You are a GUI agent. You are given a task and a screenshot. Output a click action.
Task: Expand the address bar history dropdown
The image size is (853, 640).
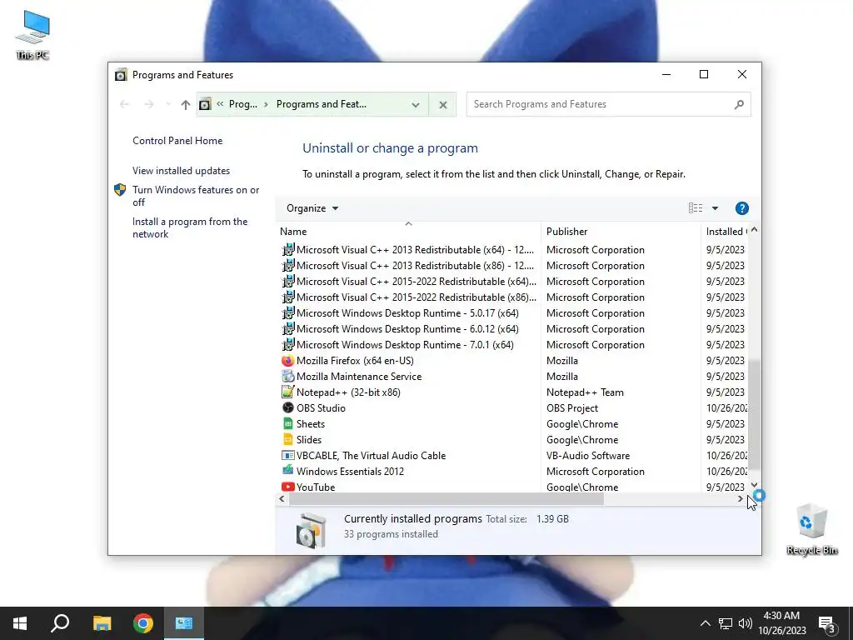[x=416, y=104]
